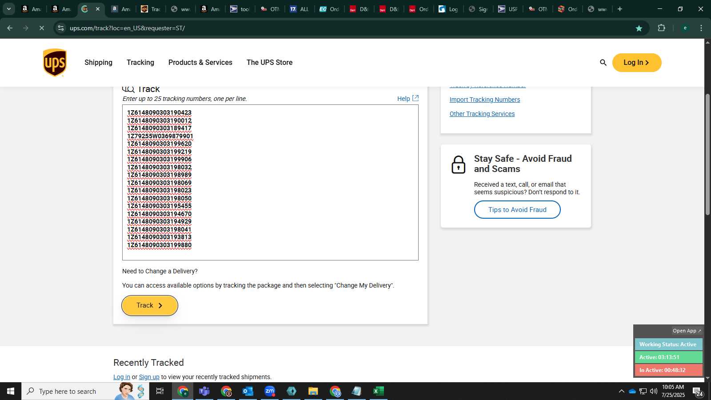Open the site search magnifier icon
The height and width of the screenshot is (400, 711).
pos(603,63)
